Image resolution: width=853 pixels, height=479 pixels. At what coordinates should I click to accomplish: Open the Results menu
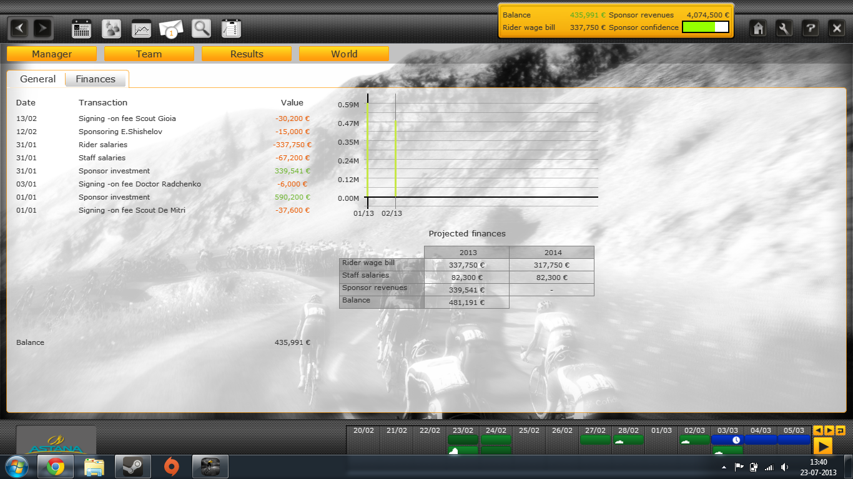click(247, 54)
